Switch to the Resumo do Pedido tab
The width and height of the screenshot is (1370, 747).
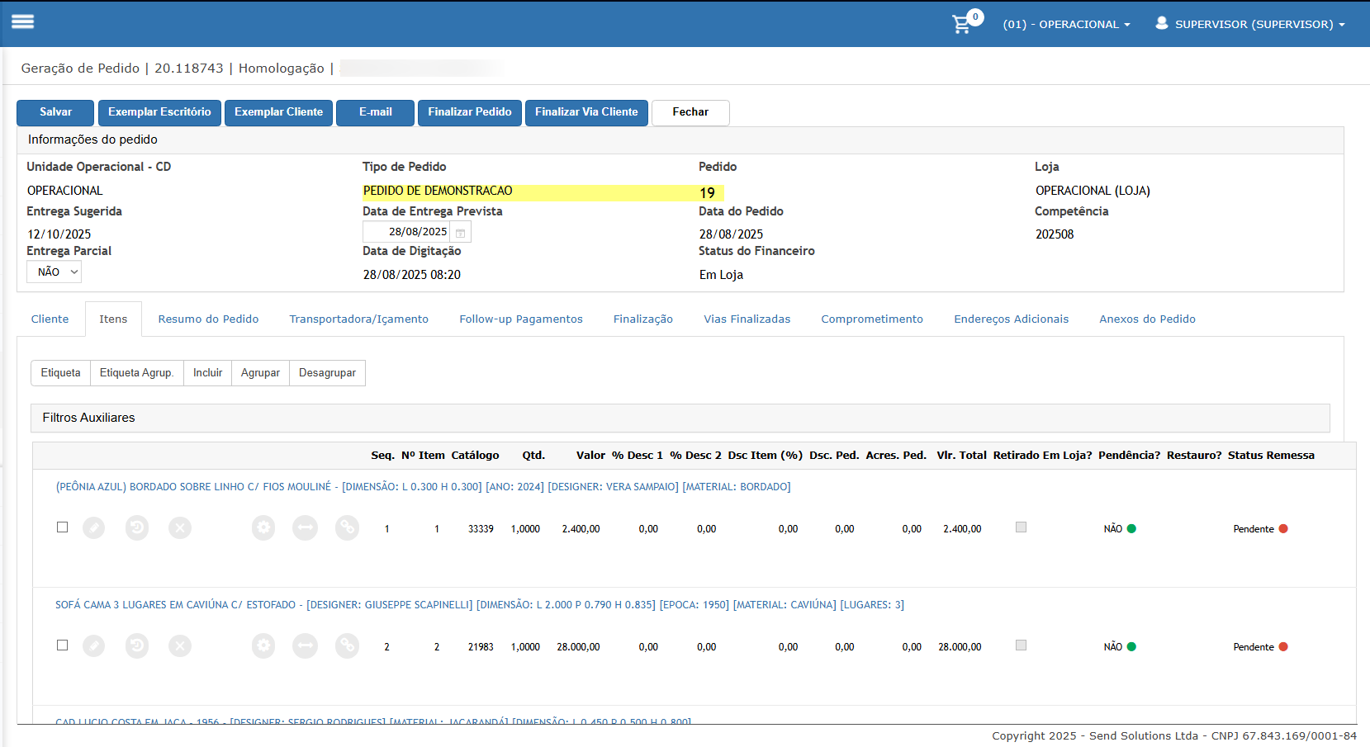(208, 319)
